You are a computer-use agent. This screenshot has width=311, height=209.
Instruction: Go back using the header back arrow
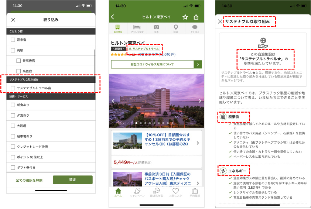coord(113,17)
